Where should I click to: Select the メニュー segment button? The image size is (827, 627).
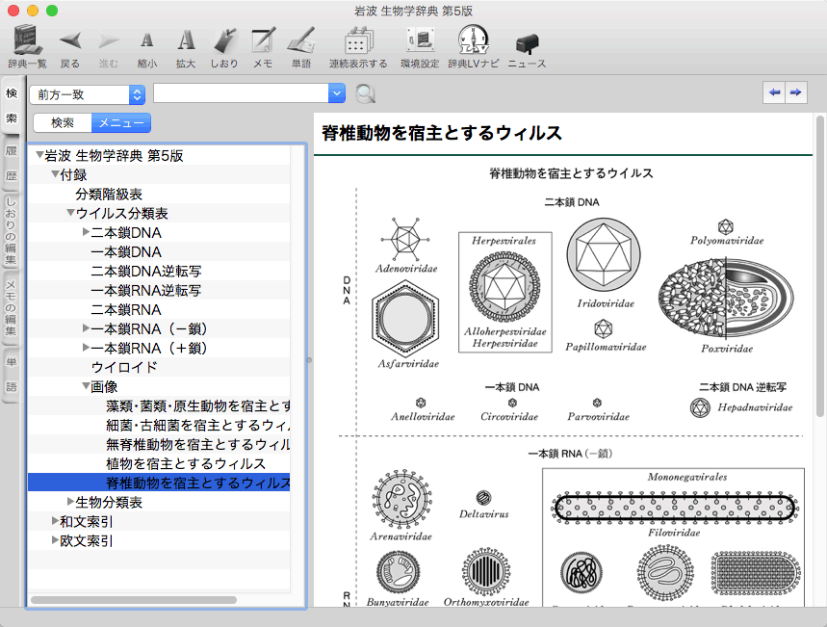pos(120,122)
